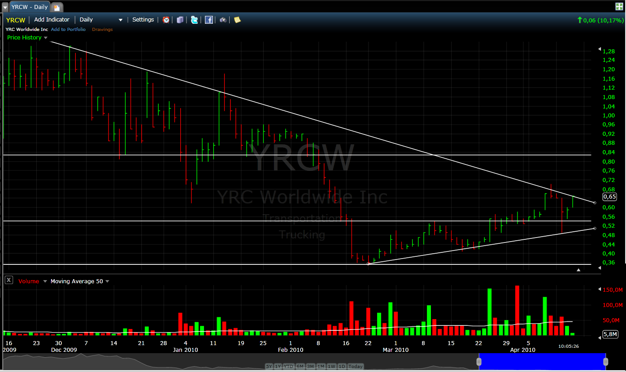This screenshot has height=372, width=626.
Task: Select the YRCW - Daily tab
Action: (29, 7)
